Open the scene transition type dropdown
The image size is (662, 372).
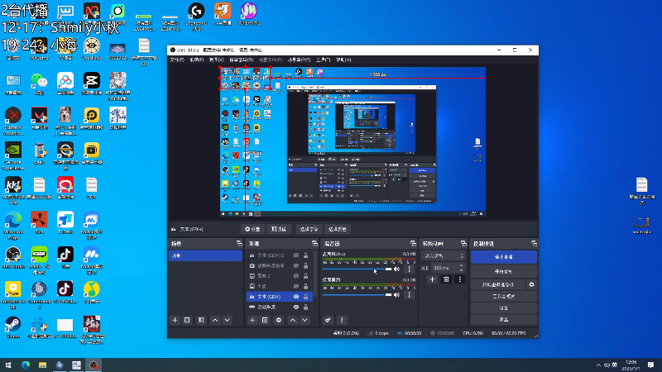[x=443, y=255]
